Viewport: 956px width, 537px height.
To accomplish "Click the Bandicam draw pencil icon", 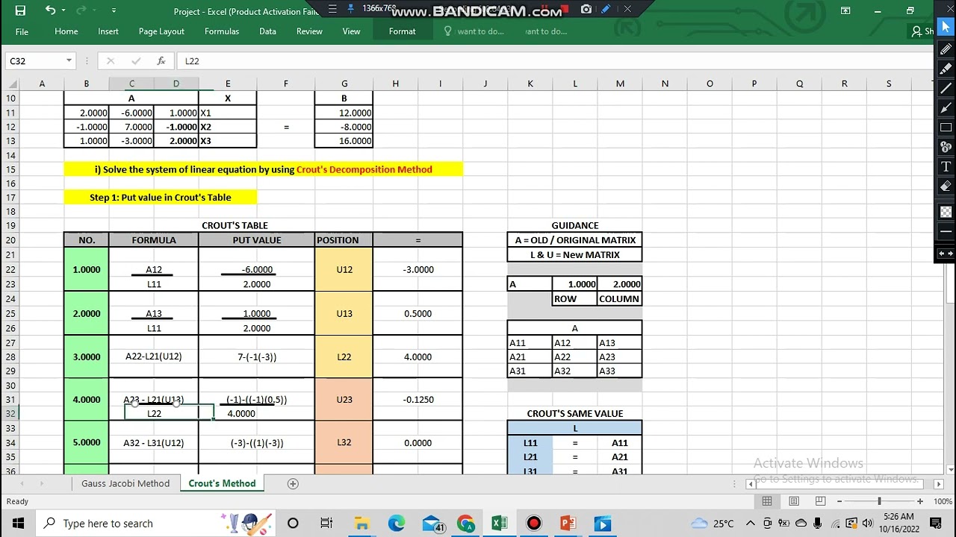I will tap(606, 10).
